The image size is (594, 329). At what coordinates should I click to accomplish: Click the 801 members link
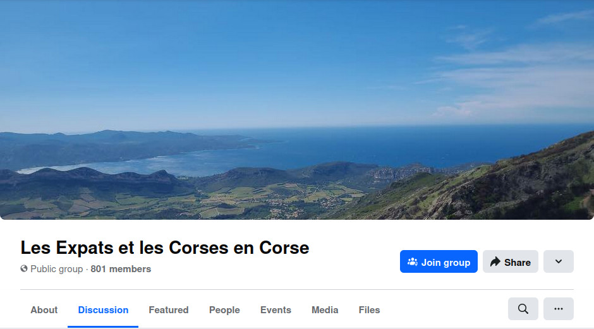[121, 269]
